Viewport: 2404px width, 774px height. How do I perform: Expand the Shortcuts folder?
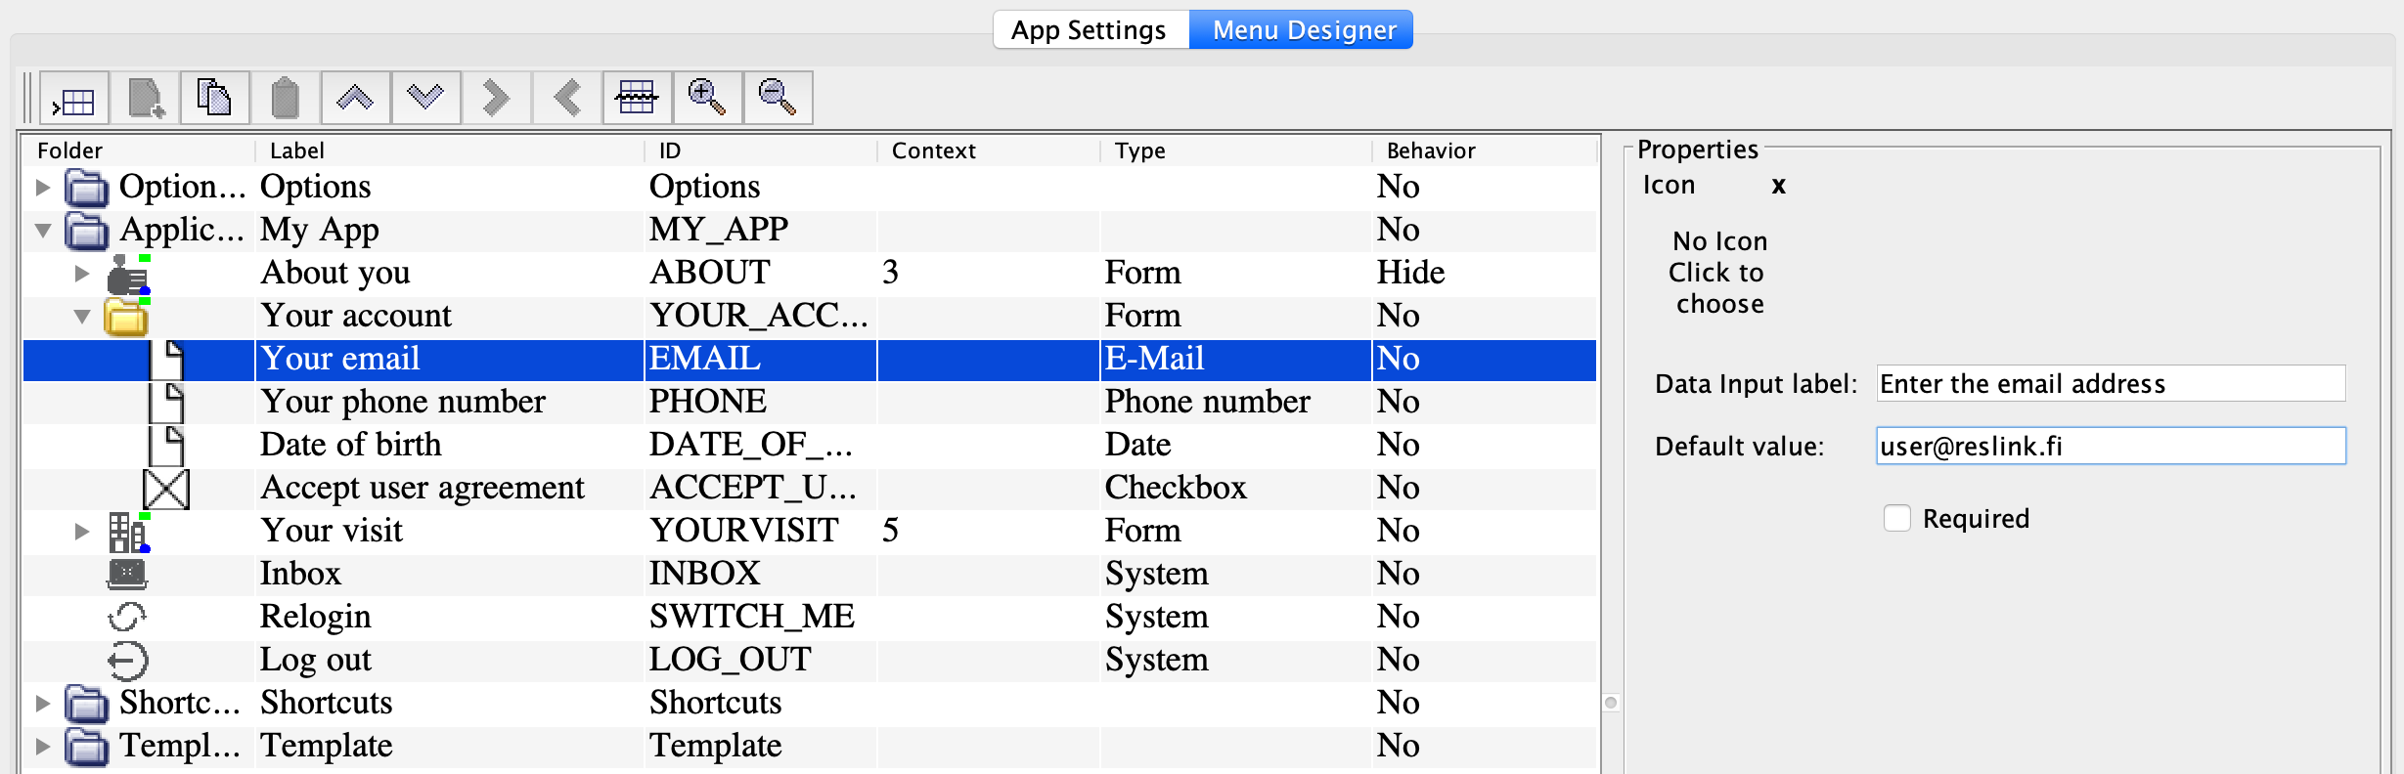(x=42, y=703)
